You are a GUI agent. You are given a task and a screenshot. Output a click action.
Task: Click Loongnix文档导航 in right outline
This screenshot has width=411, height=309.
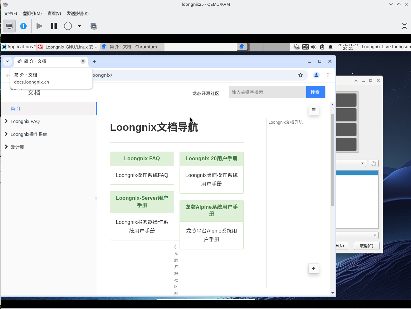coord(285,122)
